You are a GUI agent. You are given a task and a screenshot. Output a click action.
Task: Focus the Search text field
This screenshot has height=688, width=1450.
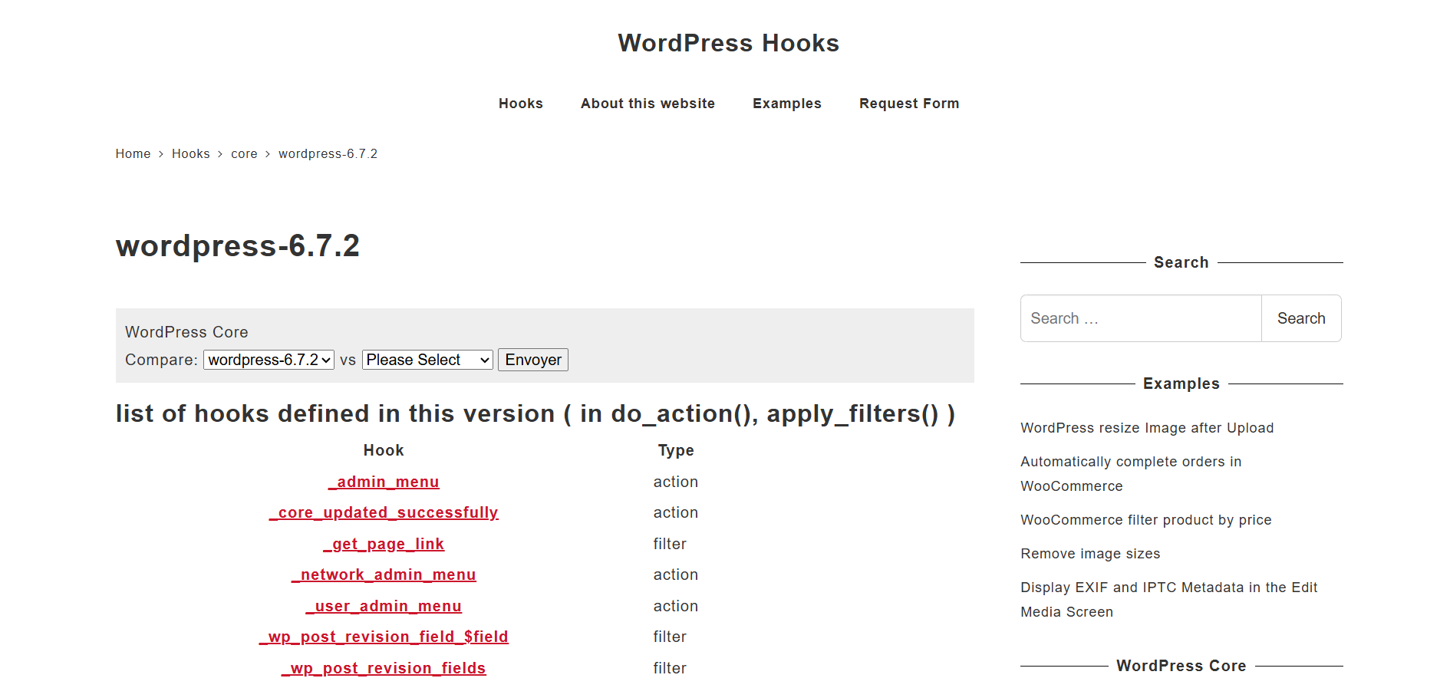click(x=1141, y=318)
